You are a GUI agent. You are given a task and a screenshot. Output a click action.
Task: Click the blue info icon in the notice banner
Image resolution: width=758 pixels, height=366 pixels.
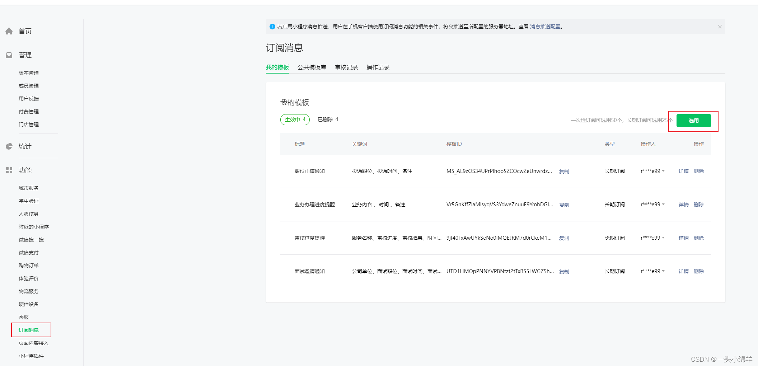coord(272,27)
